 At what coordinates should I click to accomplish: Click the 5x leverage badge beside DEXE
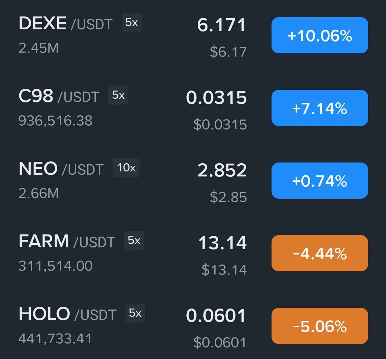pyautogui.click(x=132, y=23)
